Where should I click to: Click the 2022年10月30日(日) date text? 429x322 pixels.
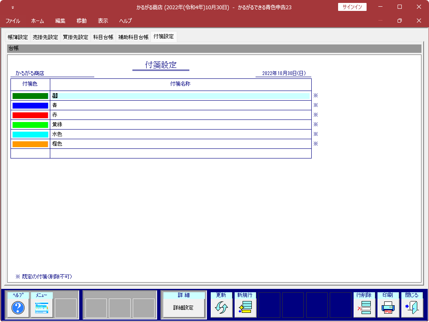[284, 73]
